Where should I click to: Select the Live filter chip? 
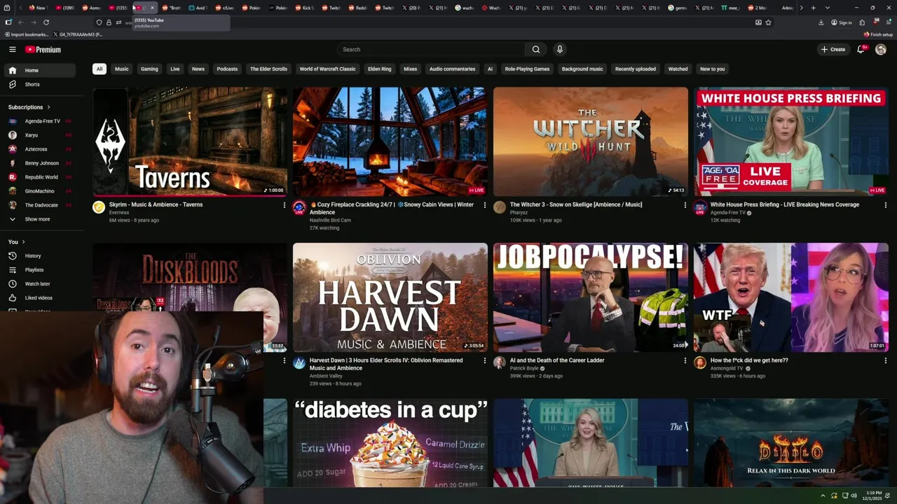(x=175, y=69)
